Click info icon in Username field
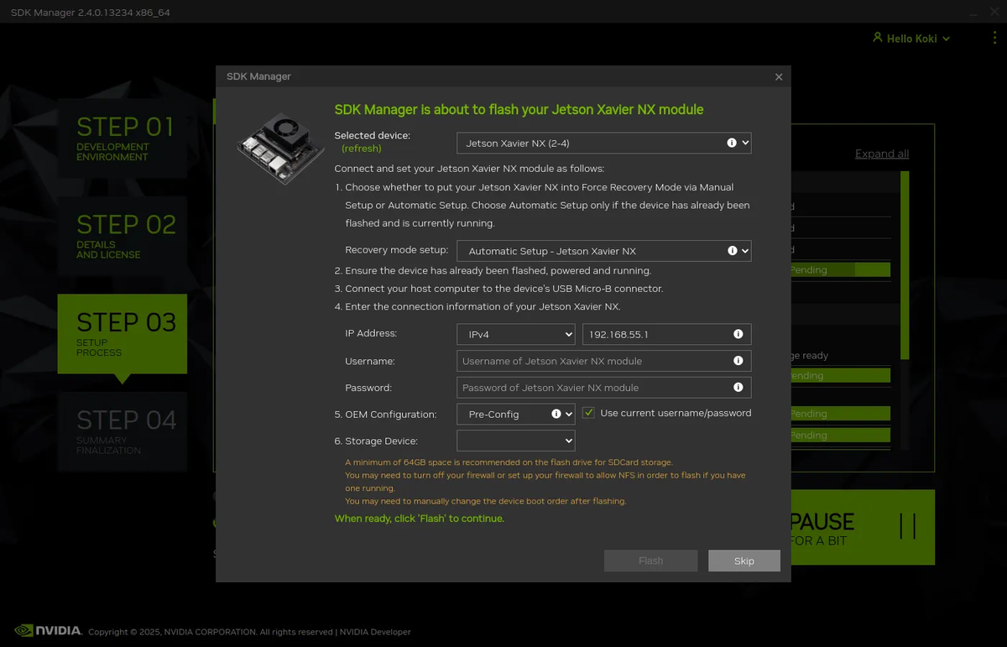The image size is (1007, 647). (738, 361)
